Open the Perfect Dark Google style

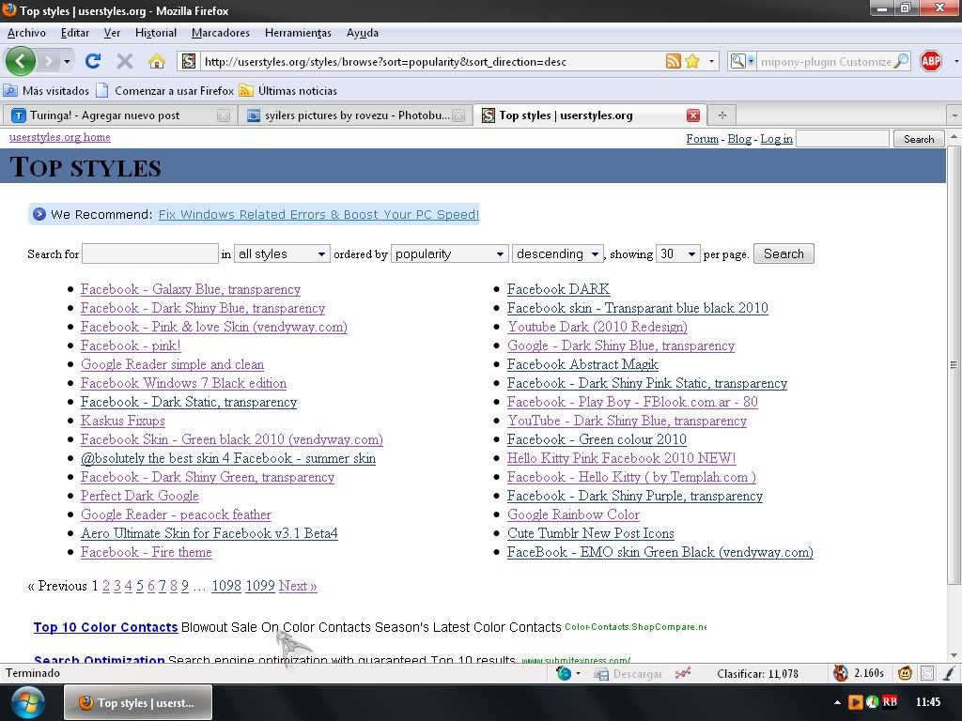139,496
